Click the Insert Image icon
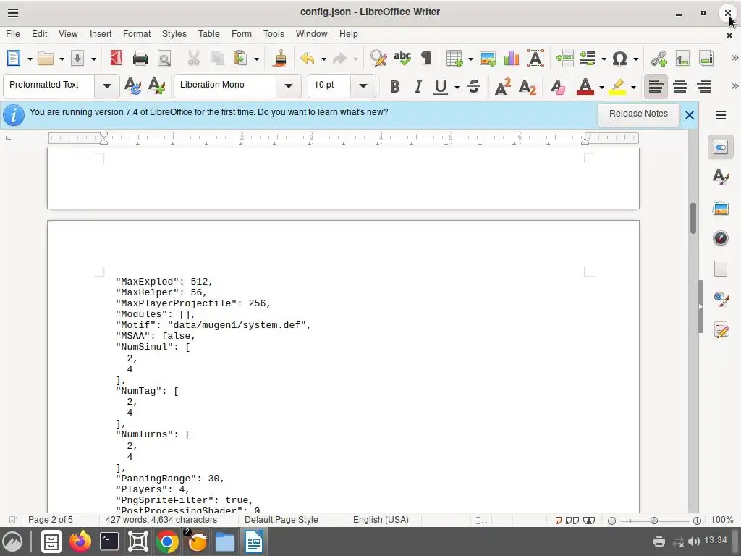The width and height of the screenshot is (741, 556). pos(488,59)
